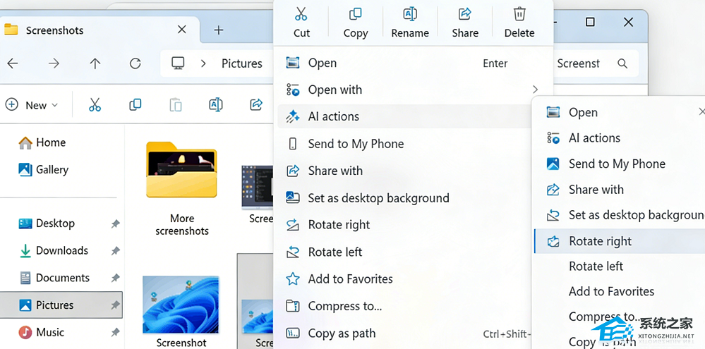This screenshot has height=349, width=705.
Task: Click the Cut icon in context menu
Action: (301, 15)
